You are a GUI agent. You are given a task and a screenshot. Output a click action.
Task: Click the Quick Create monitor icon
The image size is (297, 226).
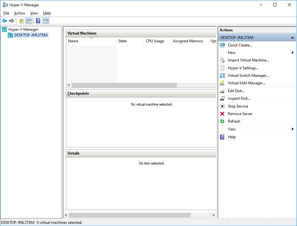pos(222,45)
